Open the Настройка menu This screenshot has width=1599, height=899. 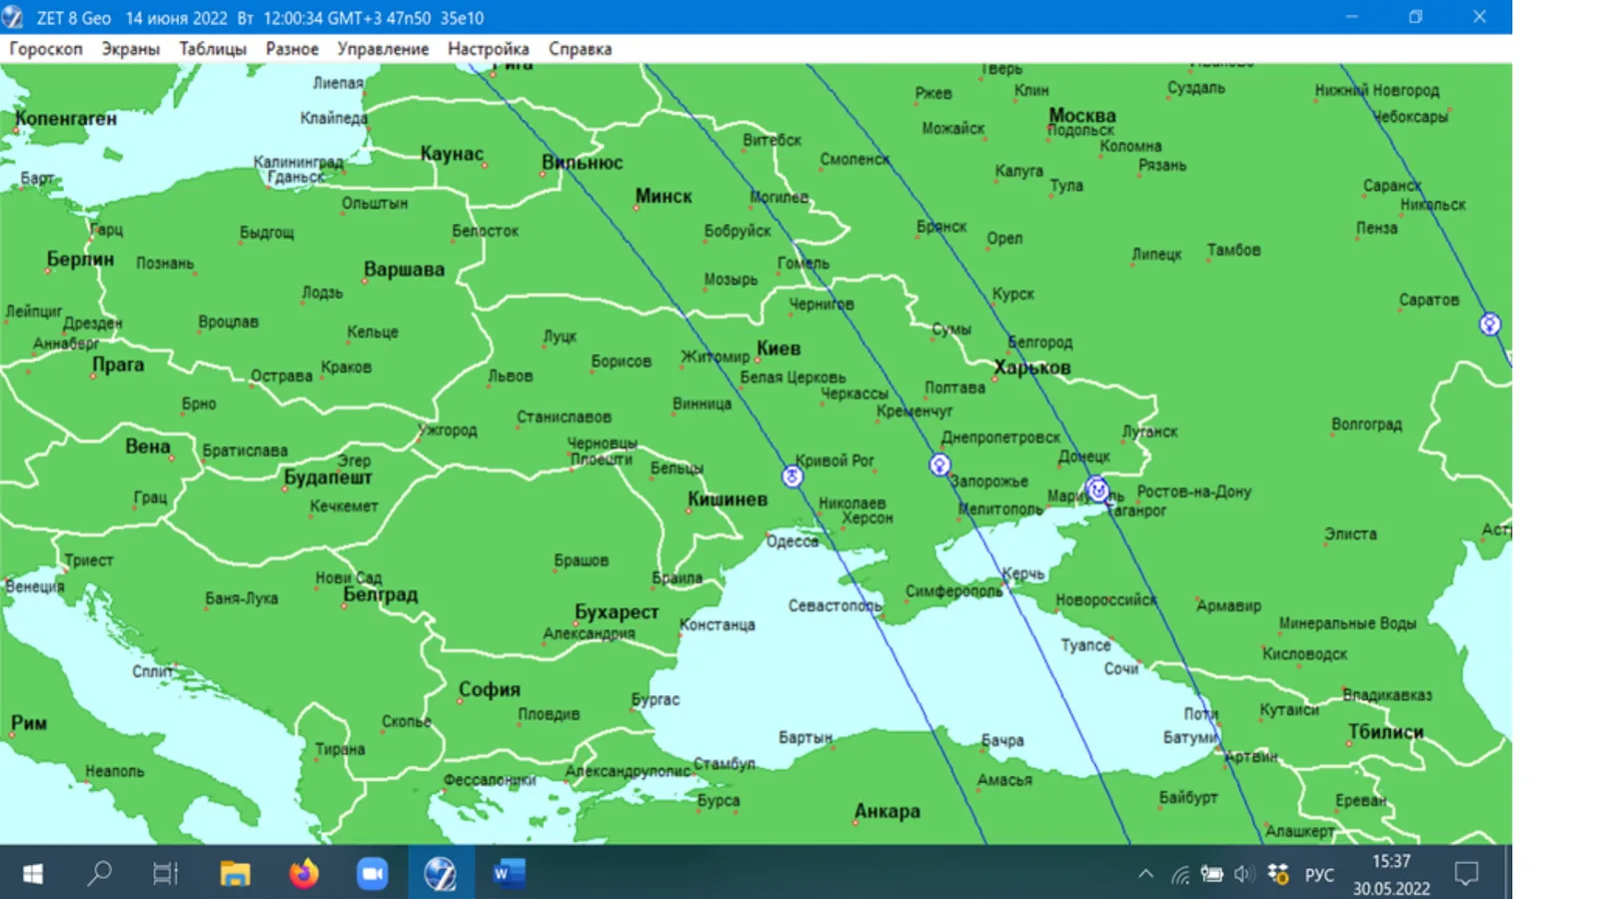[x=489, y=49]
